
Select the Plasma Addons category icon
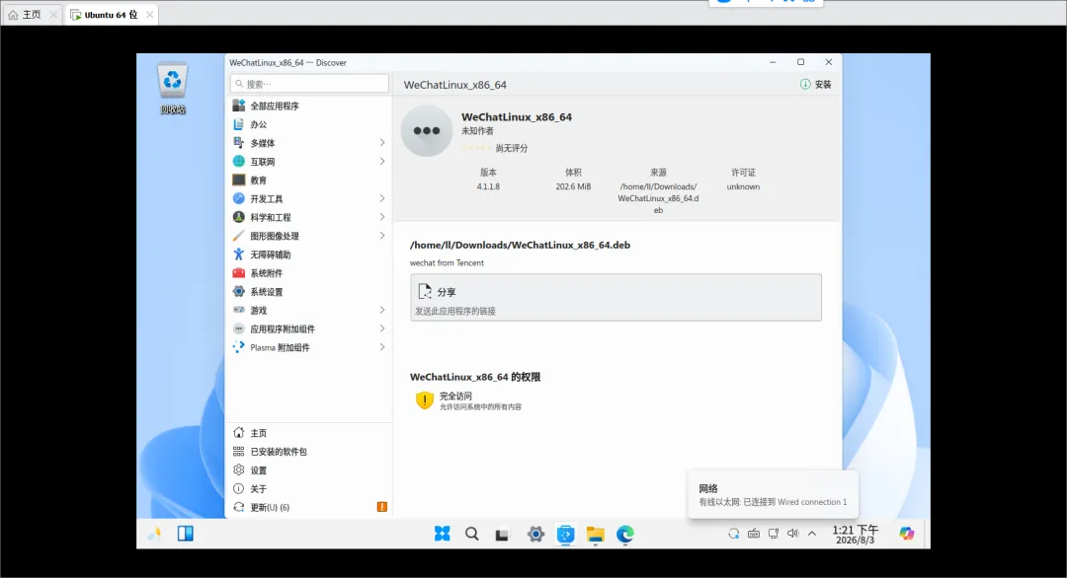pos(239,347)
